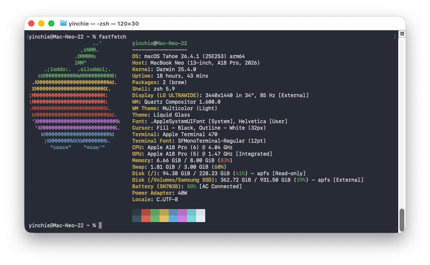Click the cyan swatch in bottom palette row

click(191, 219)
